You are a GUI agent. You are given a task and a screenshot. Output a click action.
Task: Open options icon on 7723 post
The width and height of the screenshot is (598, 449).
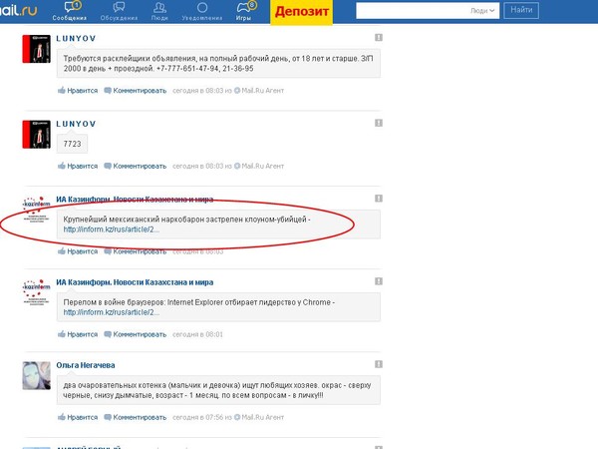(379, 123)
